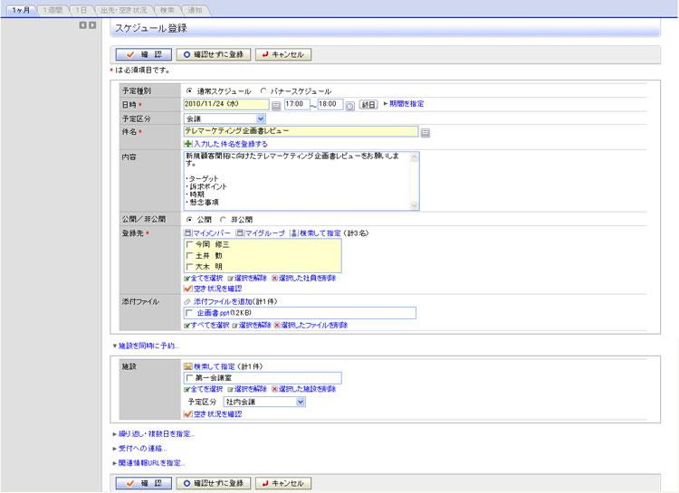Expand 受付への連絡
This screenshot has width=679, height=493.
(139, 449)
